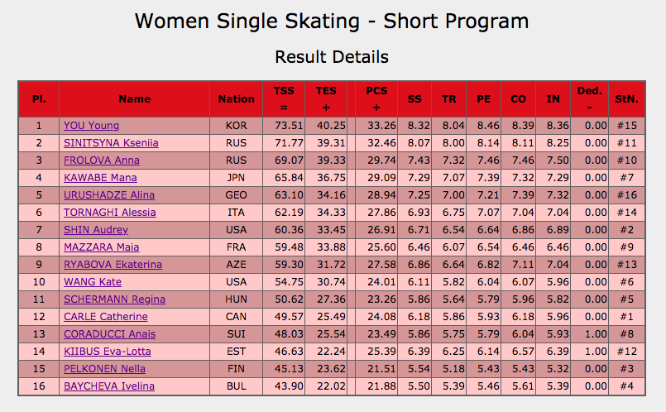The image size is (666, 412).
Task: Open TORNAGHI Alessia link
Action: pyautogui.click(x=109, y=213)
